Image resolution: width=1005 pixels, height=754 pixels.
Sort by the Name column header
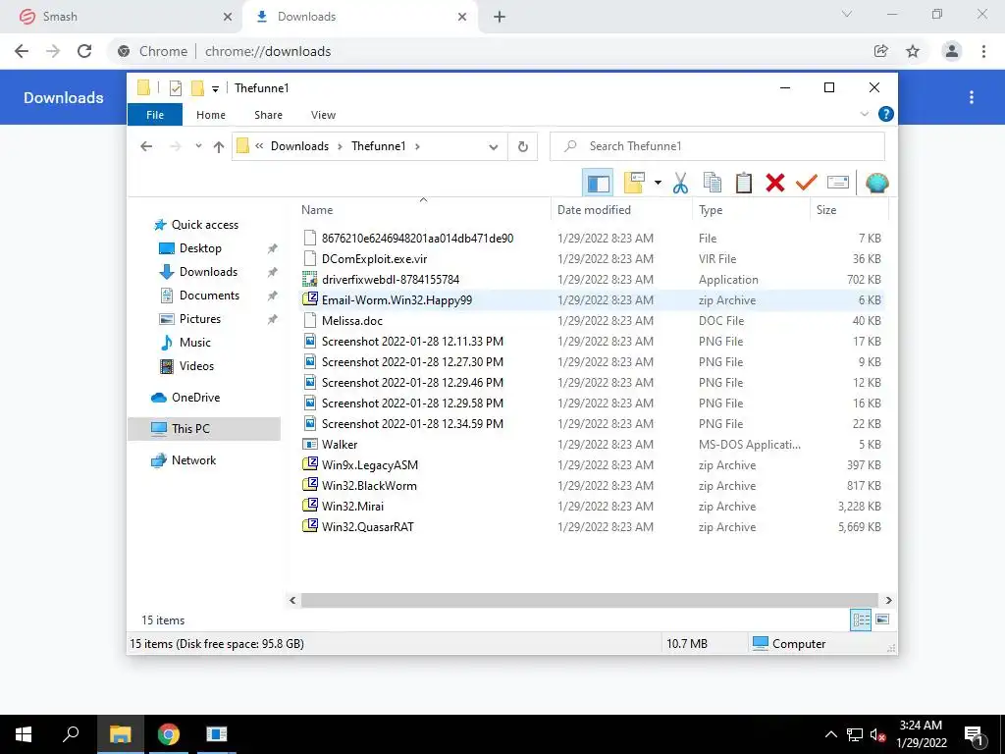click(x=423, y=210)
